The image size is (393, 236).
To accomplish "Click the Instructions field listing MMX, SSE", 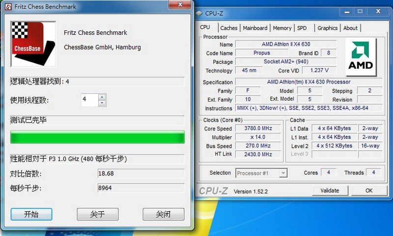I will pyautogui.click(x=309, y=108).
